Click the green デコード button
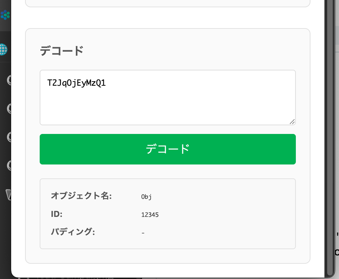The width and height of the screenshot is (339, 279). pyautogui.click(x=167, y=149)
